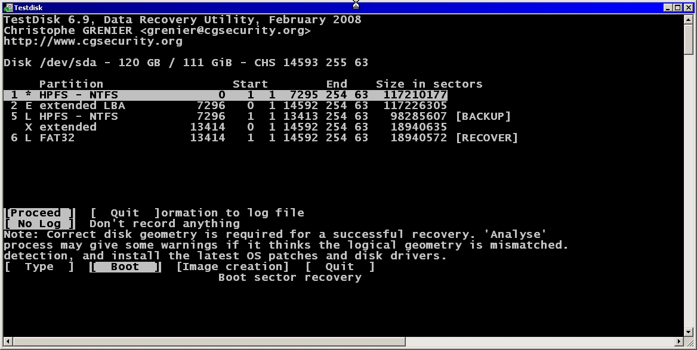Open the Image creation menu entry
This screenshot has width=697, height=350.
point(233,267)
